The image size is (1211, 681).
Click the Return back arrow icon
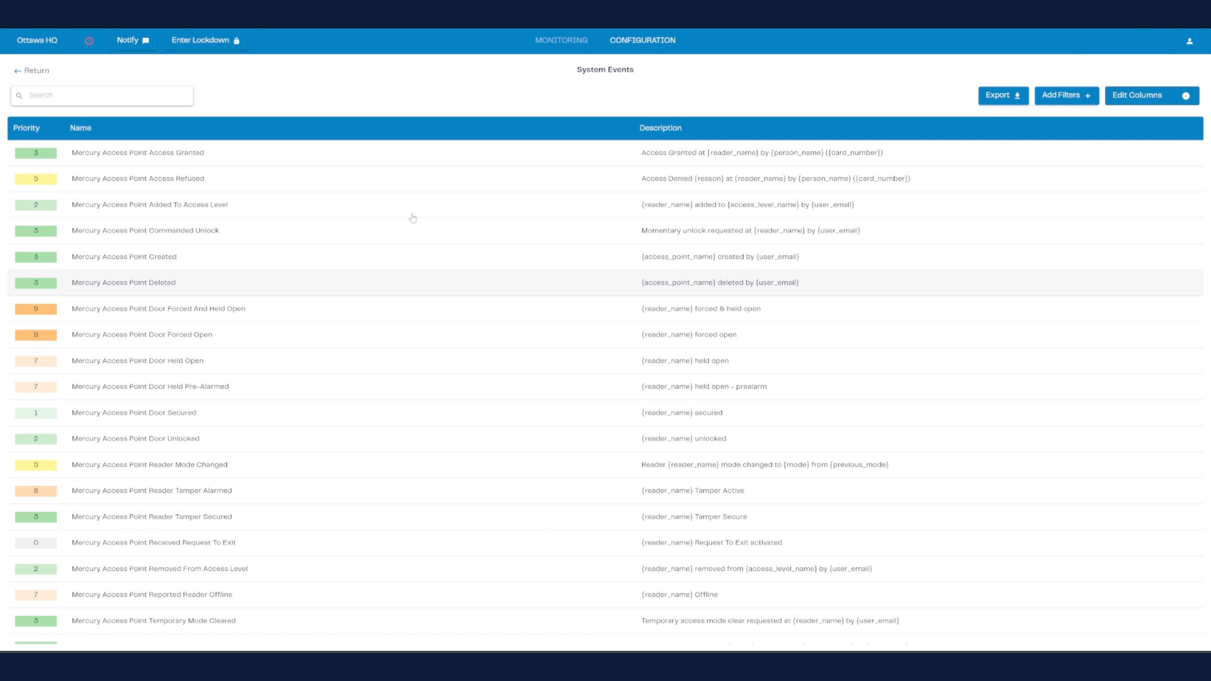pyautogui.click(x=18, y=71)
